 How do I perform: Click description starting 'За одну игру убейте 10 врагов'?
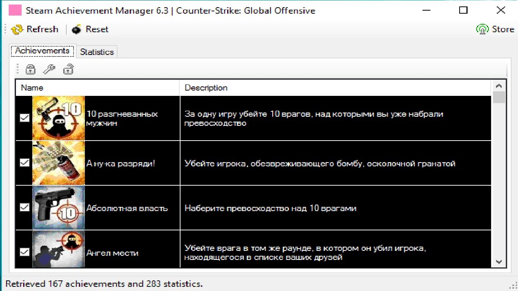coord(314,119)
